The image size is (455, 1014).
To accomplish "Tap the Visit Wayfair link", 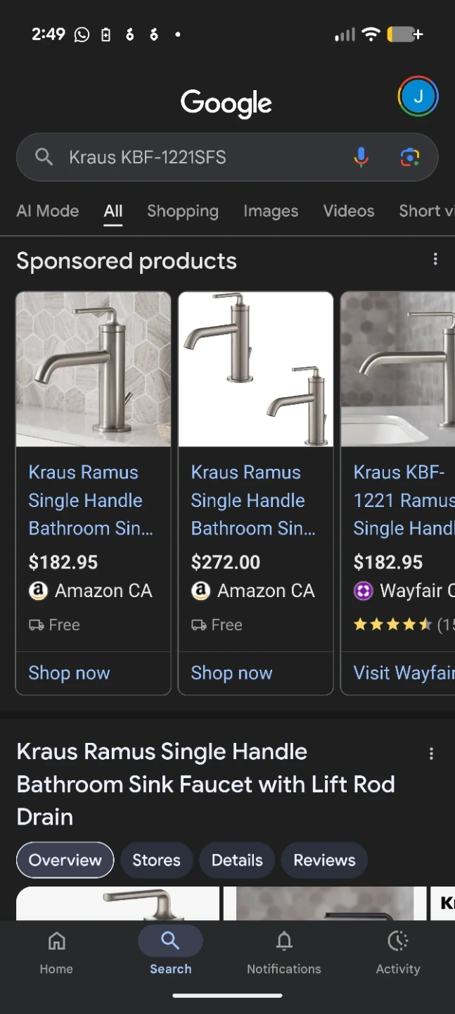I will (x=402, y=673).
